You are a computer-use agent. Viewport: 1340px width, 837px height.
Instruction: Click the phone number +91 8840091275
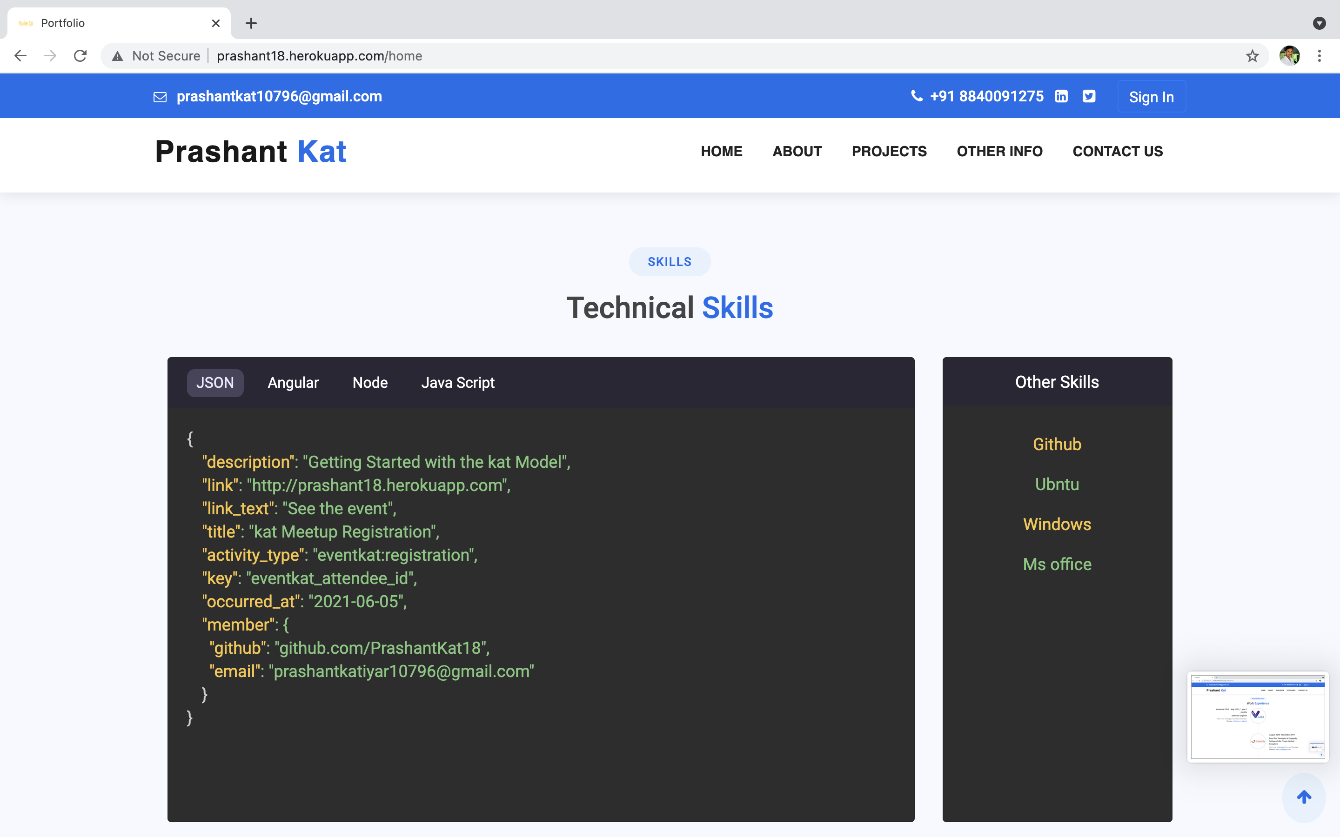[x=987, y=96]
